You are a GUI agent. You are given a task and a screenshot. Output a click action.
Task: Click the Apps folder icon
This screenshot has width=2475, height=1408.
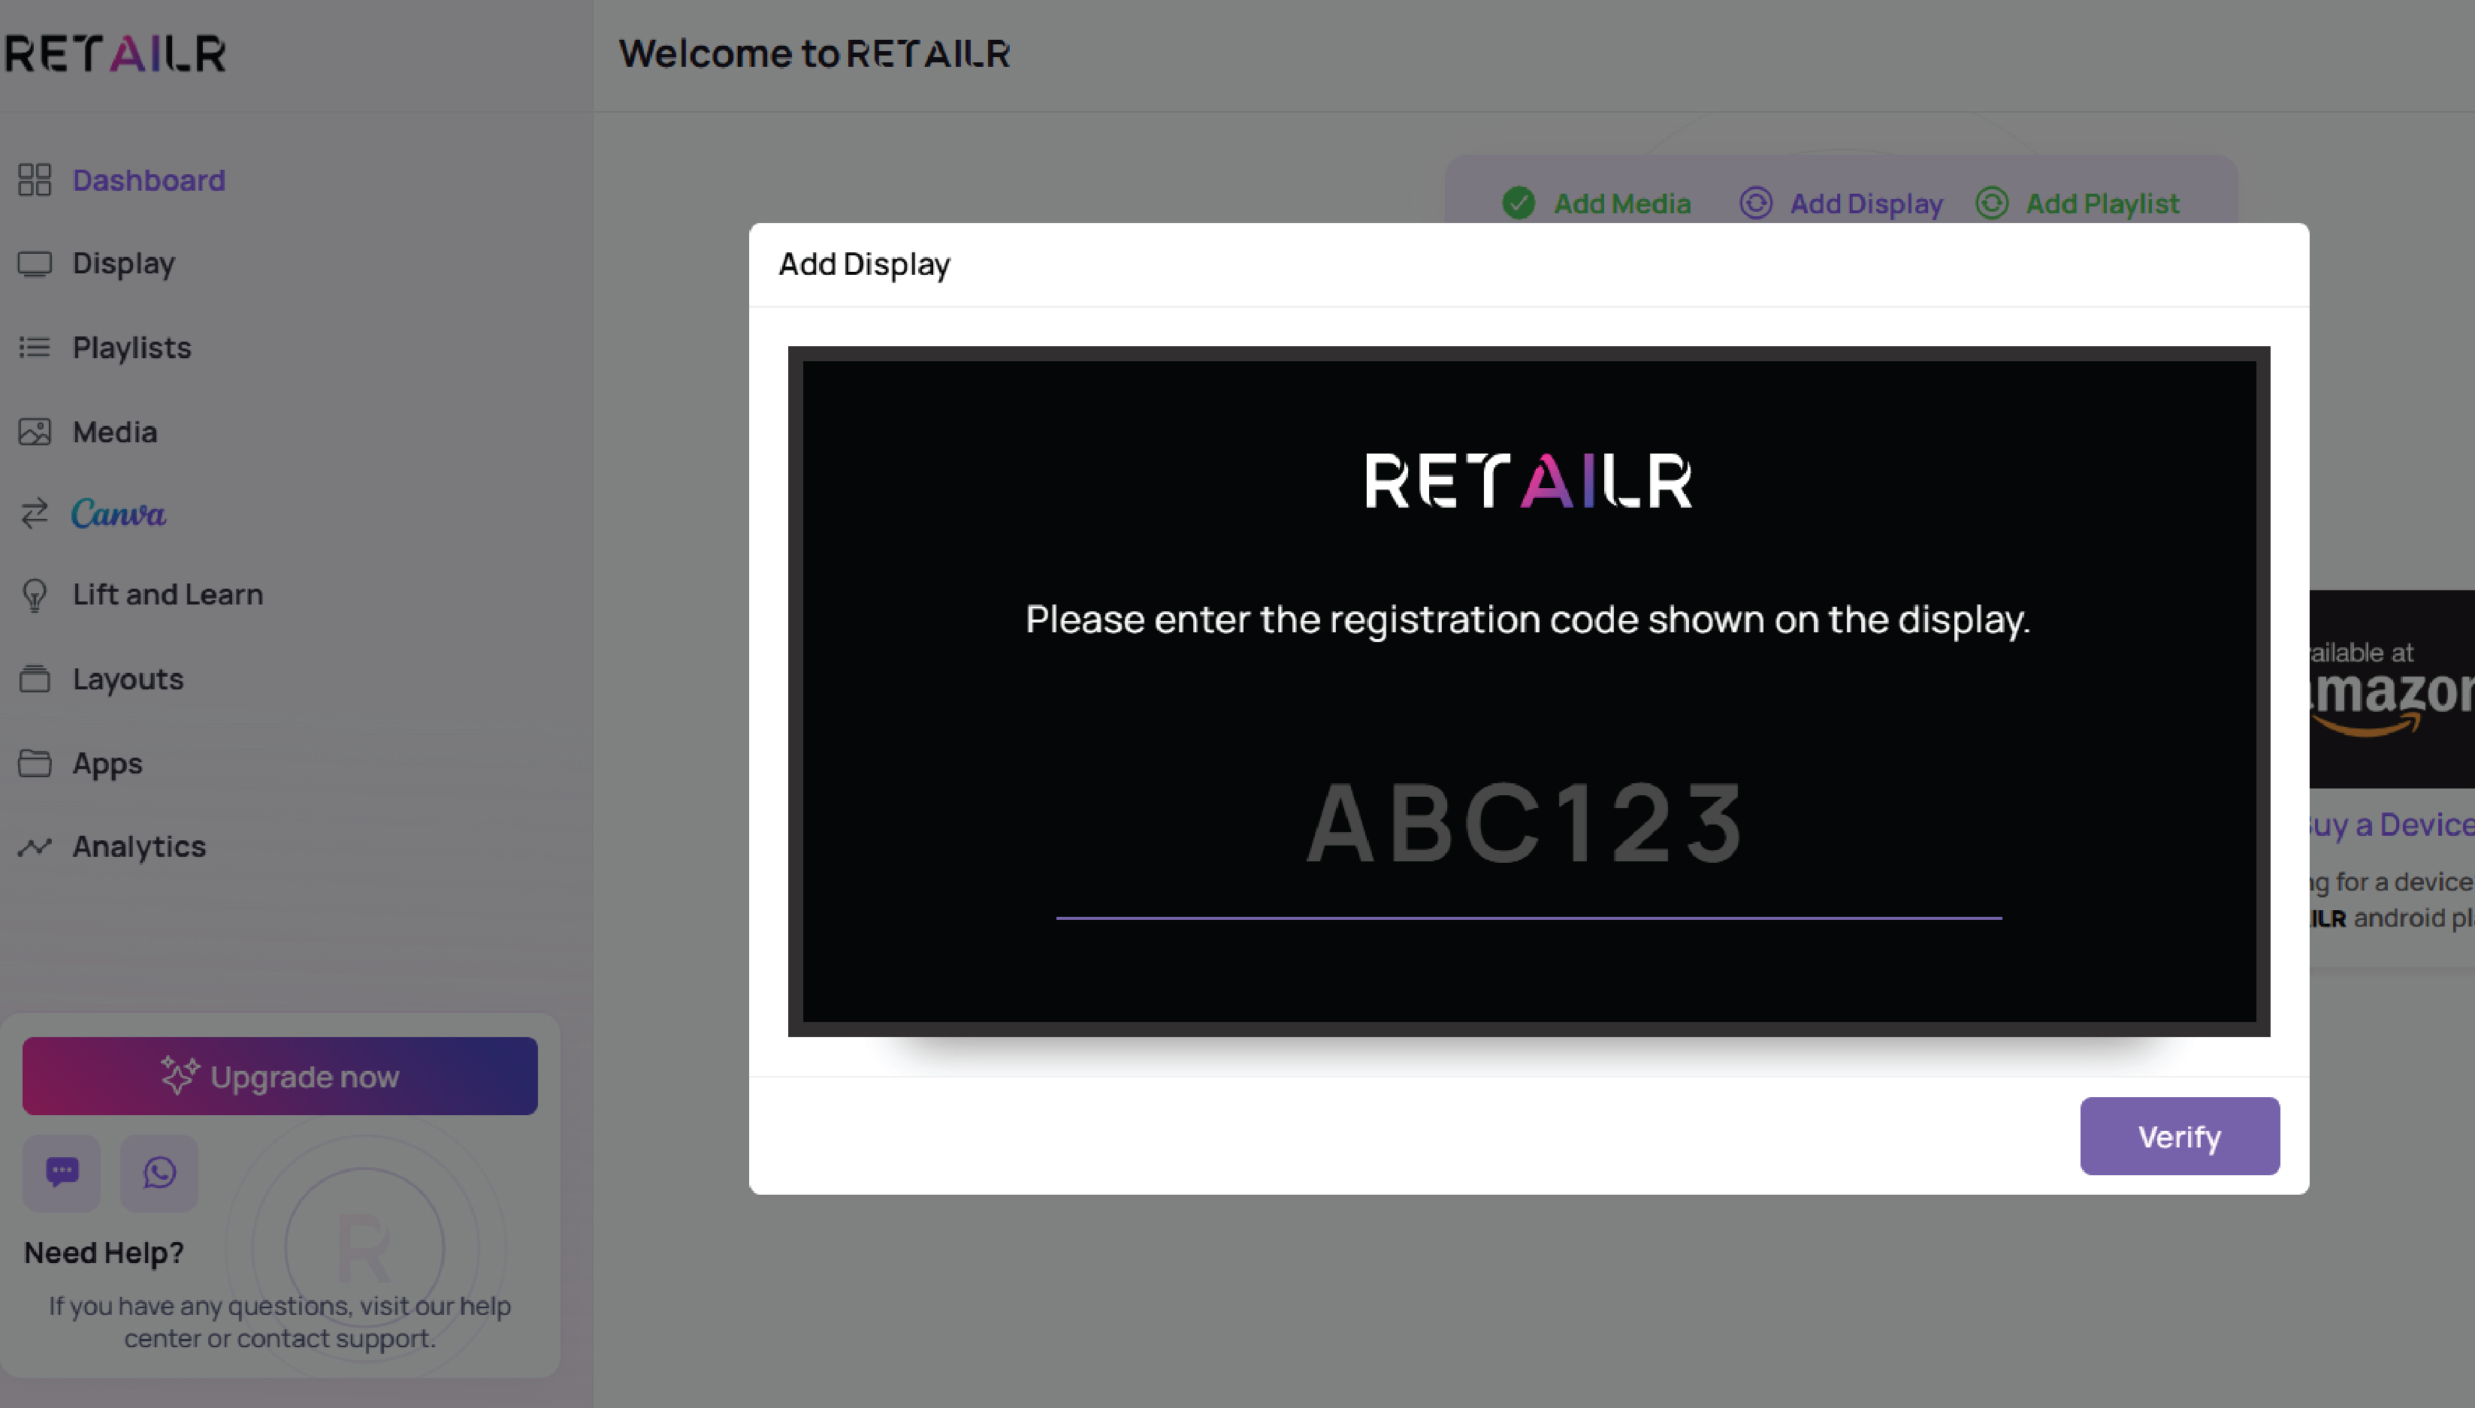[x=35, y=763]
